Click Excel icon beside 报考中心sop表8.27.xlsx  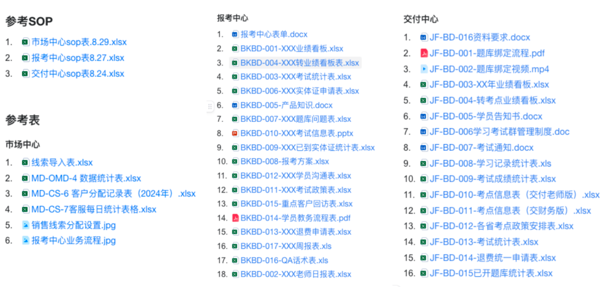[26, 58]
